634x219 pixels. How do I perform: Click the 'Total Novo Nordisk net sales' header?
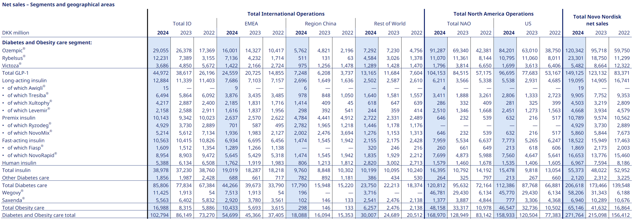(x=597, y=20)
